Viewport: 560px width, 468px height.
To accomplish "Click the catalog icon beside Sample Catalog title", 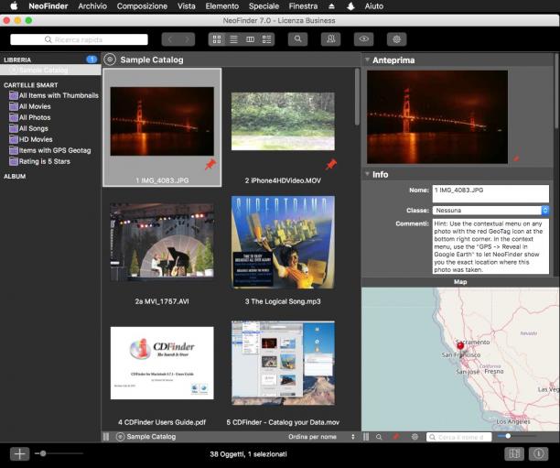I will click(110, 60).
